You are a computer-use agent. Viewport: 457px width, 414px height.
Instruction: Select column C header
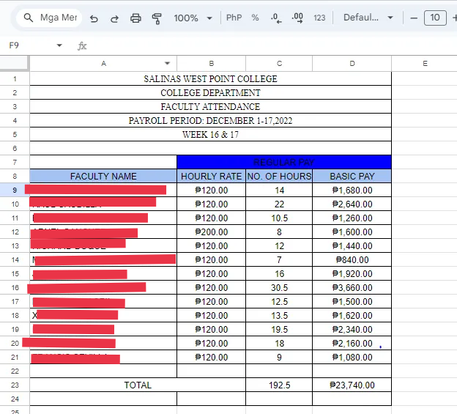279,63
